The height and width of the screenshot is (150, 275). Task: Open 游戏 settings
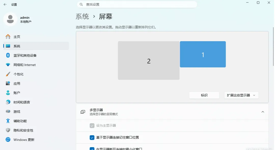[36, 112]
